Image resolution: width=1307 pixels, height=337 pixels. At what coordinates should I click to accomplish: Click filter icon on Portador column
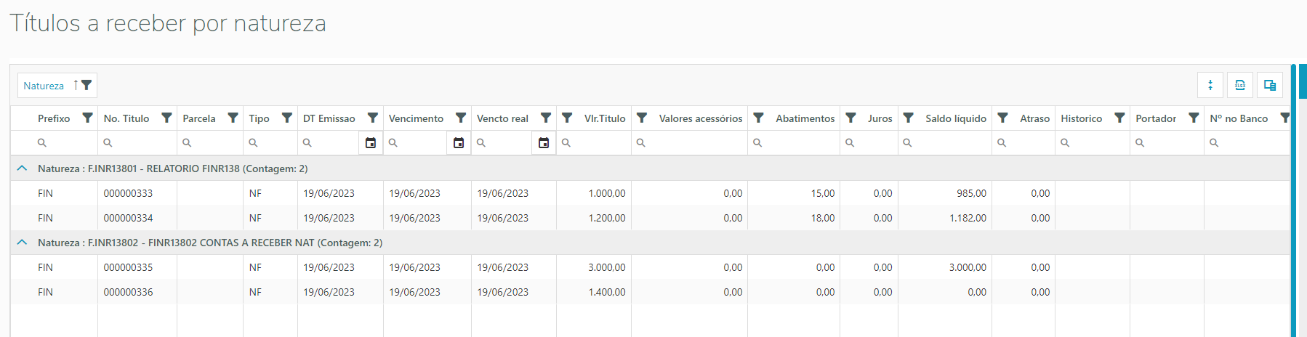[1194, 118]
